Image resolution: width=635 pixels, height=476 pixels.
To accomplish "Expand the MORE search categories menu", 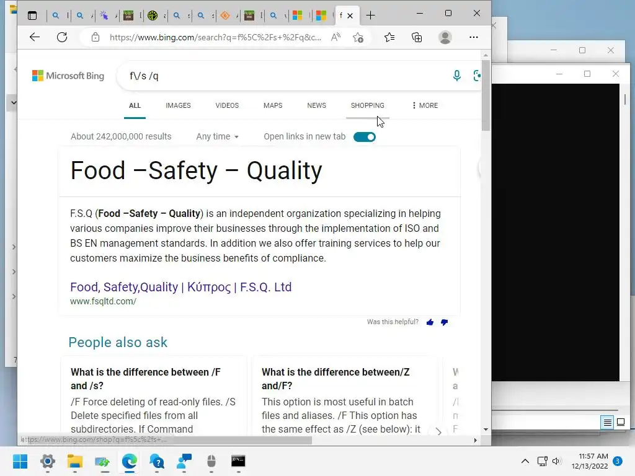I will click(425, 105).
